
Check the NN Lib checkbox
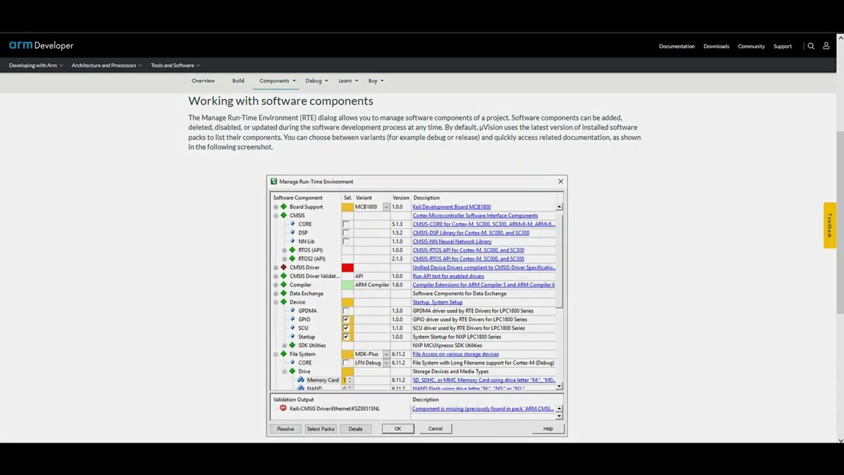coord(346,241)
